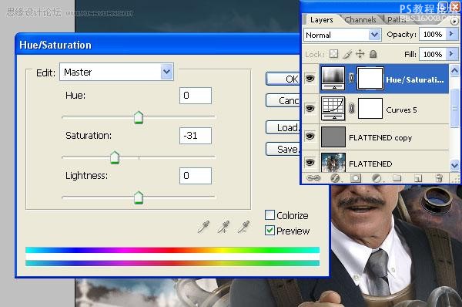The width and height of the screenshot is (462, 307).
Task: Select the 'Curves 5' layer name
Action: click(401, 110)
